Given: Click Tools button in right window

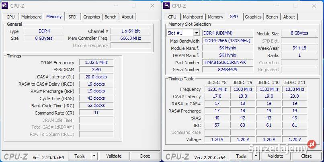Looking at the screenshot, I should point(241,156).
